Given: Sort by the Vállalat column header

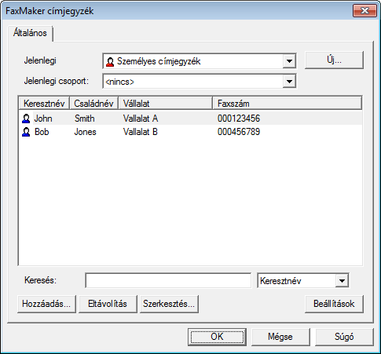Looking at the screenshot, I should coord(165,104).
